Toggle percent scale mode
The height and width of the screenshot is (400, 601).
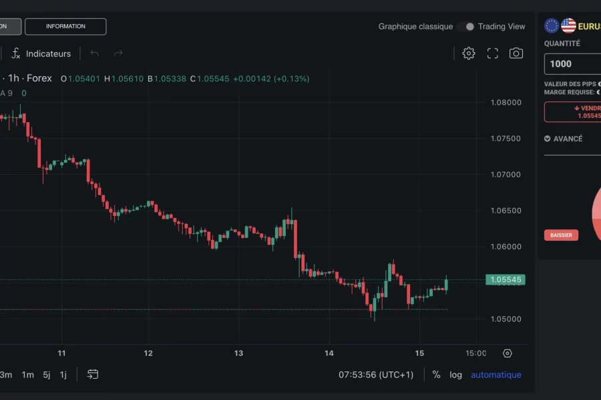tap(436, 375)
